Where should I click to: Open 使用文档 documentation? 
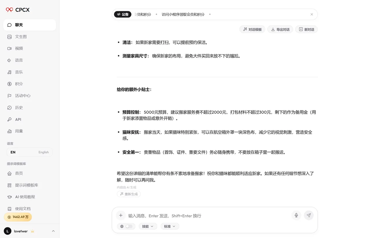(x=29, y=209)
